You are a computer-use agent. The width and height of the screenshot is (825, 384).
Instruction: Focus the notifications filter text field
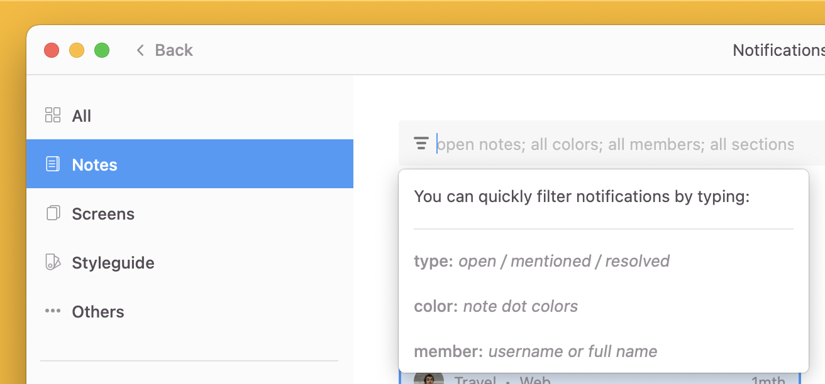tap(615, 144)
